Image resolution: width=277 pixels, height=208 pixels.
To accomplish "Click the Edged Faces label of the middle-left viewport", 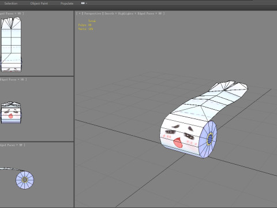I will (9, 80).
